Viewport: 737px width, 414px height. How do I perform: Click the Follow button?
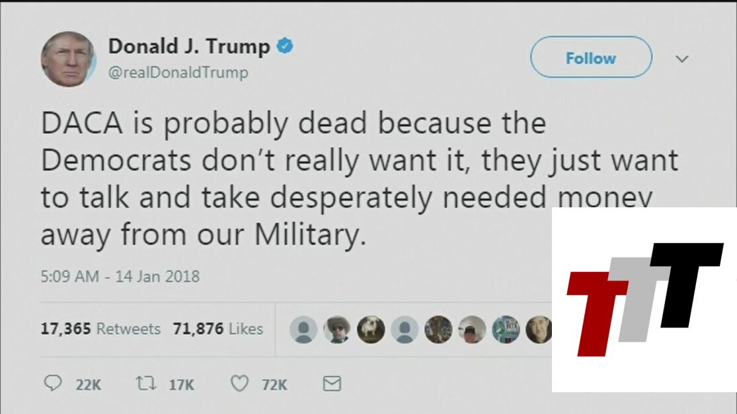591,57
